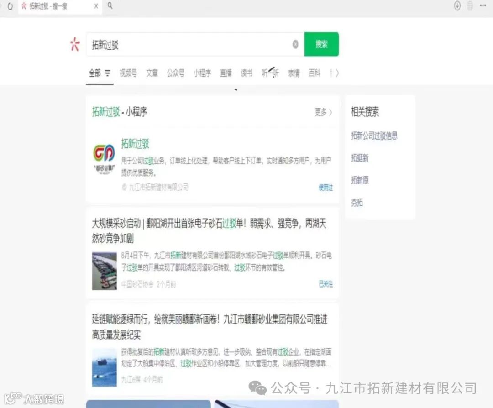Click the 拓新过驳 mini program logo
The image size is (493, 408).
click(x=104, y=159)
